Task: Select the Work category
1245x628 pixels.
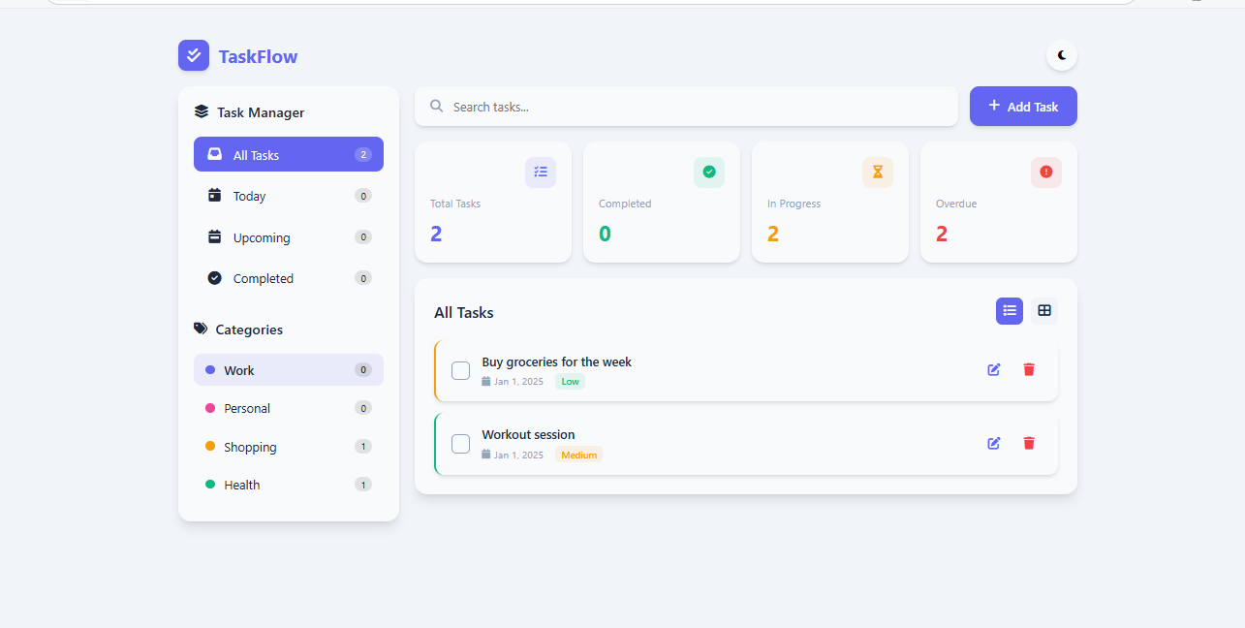Action: pos(289,369)
